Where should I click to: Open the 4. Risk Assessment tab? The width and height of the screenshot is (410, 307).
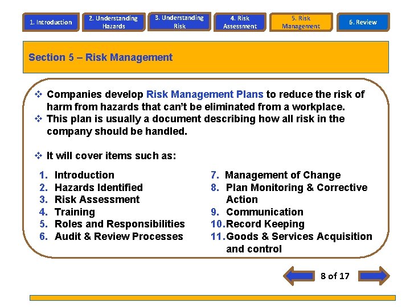click(240, 22)
